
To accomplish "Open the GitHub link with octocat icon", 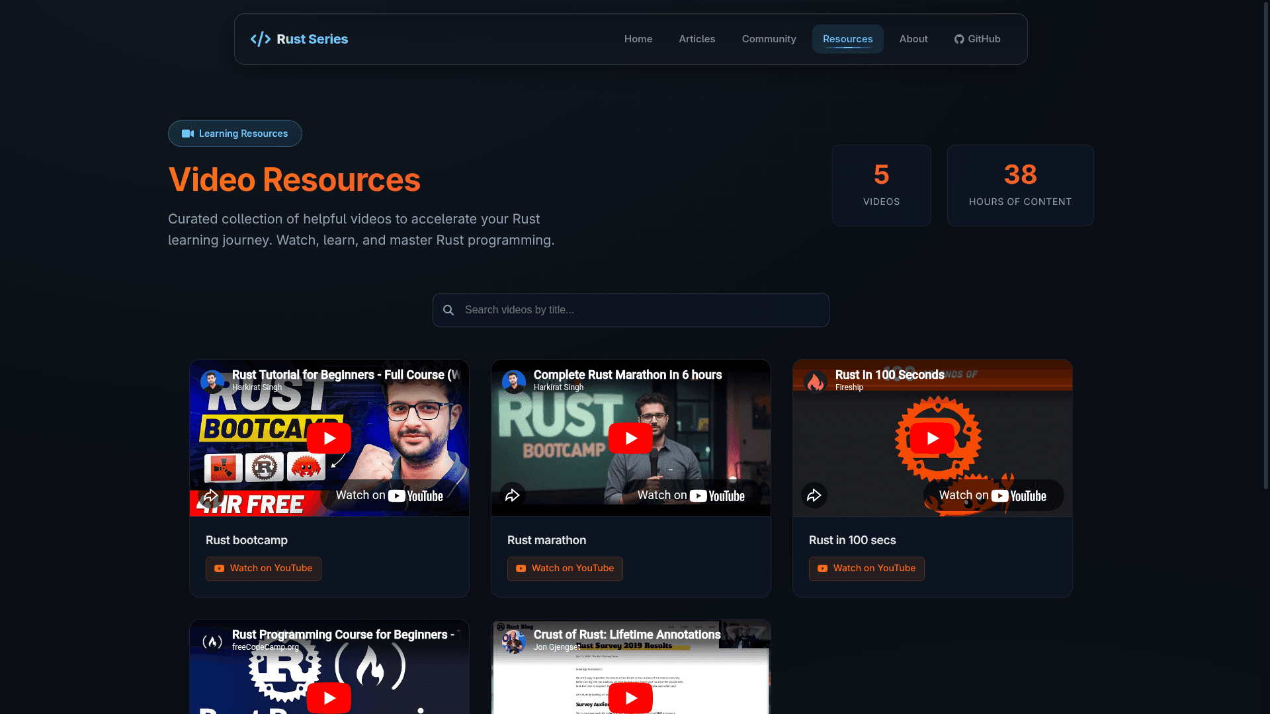I will (977, 39).
